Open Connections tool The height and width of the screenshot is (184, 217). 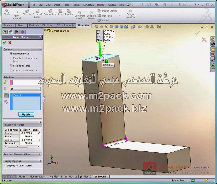pyautogui.click(x=50, y=13)
